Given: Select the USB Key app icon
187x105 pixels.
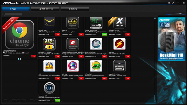Looking at the screenshot, I should pos(73,66).
